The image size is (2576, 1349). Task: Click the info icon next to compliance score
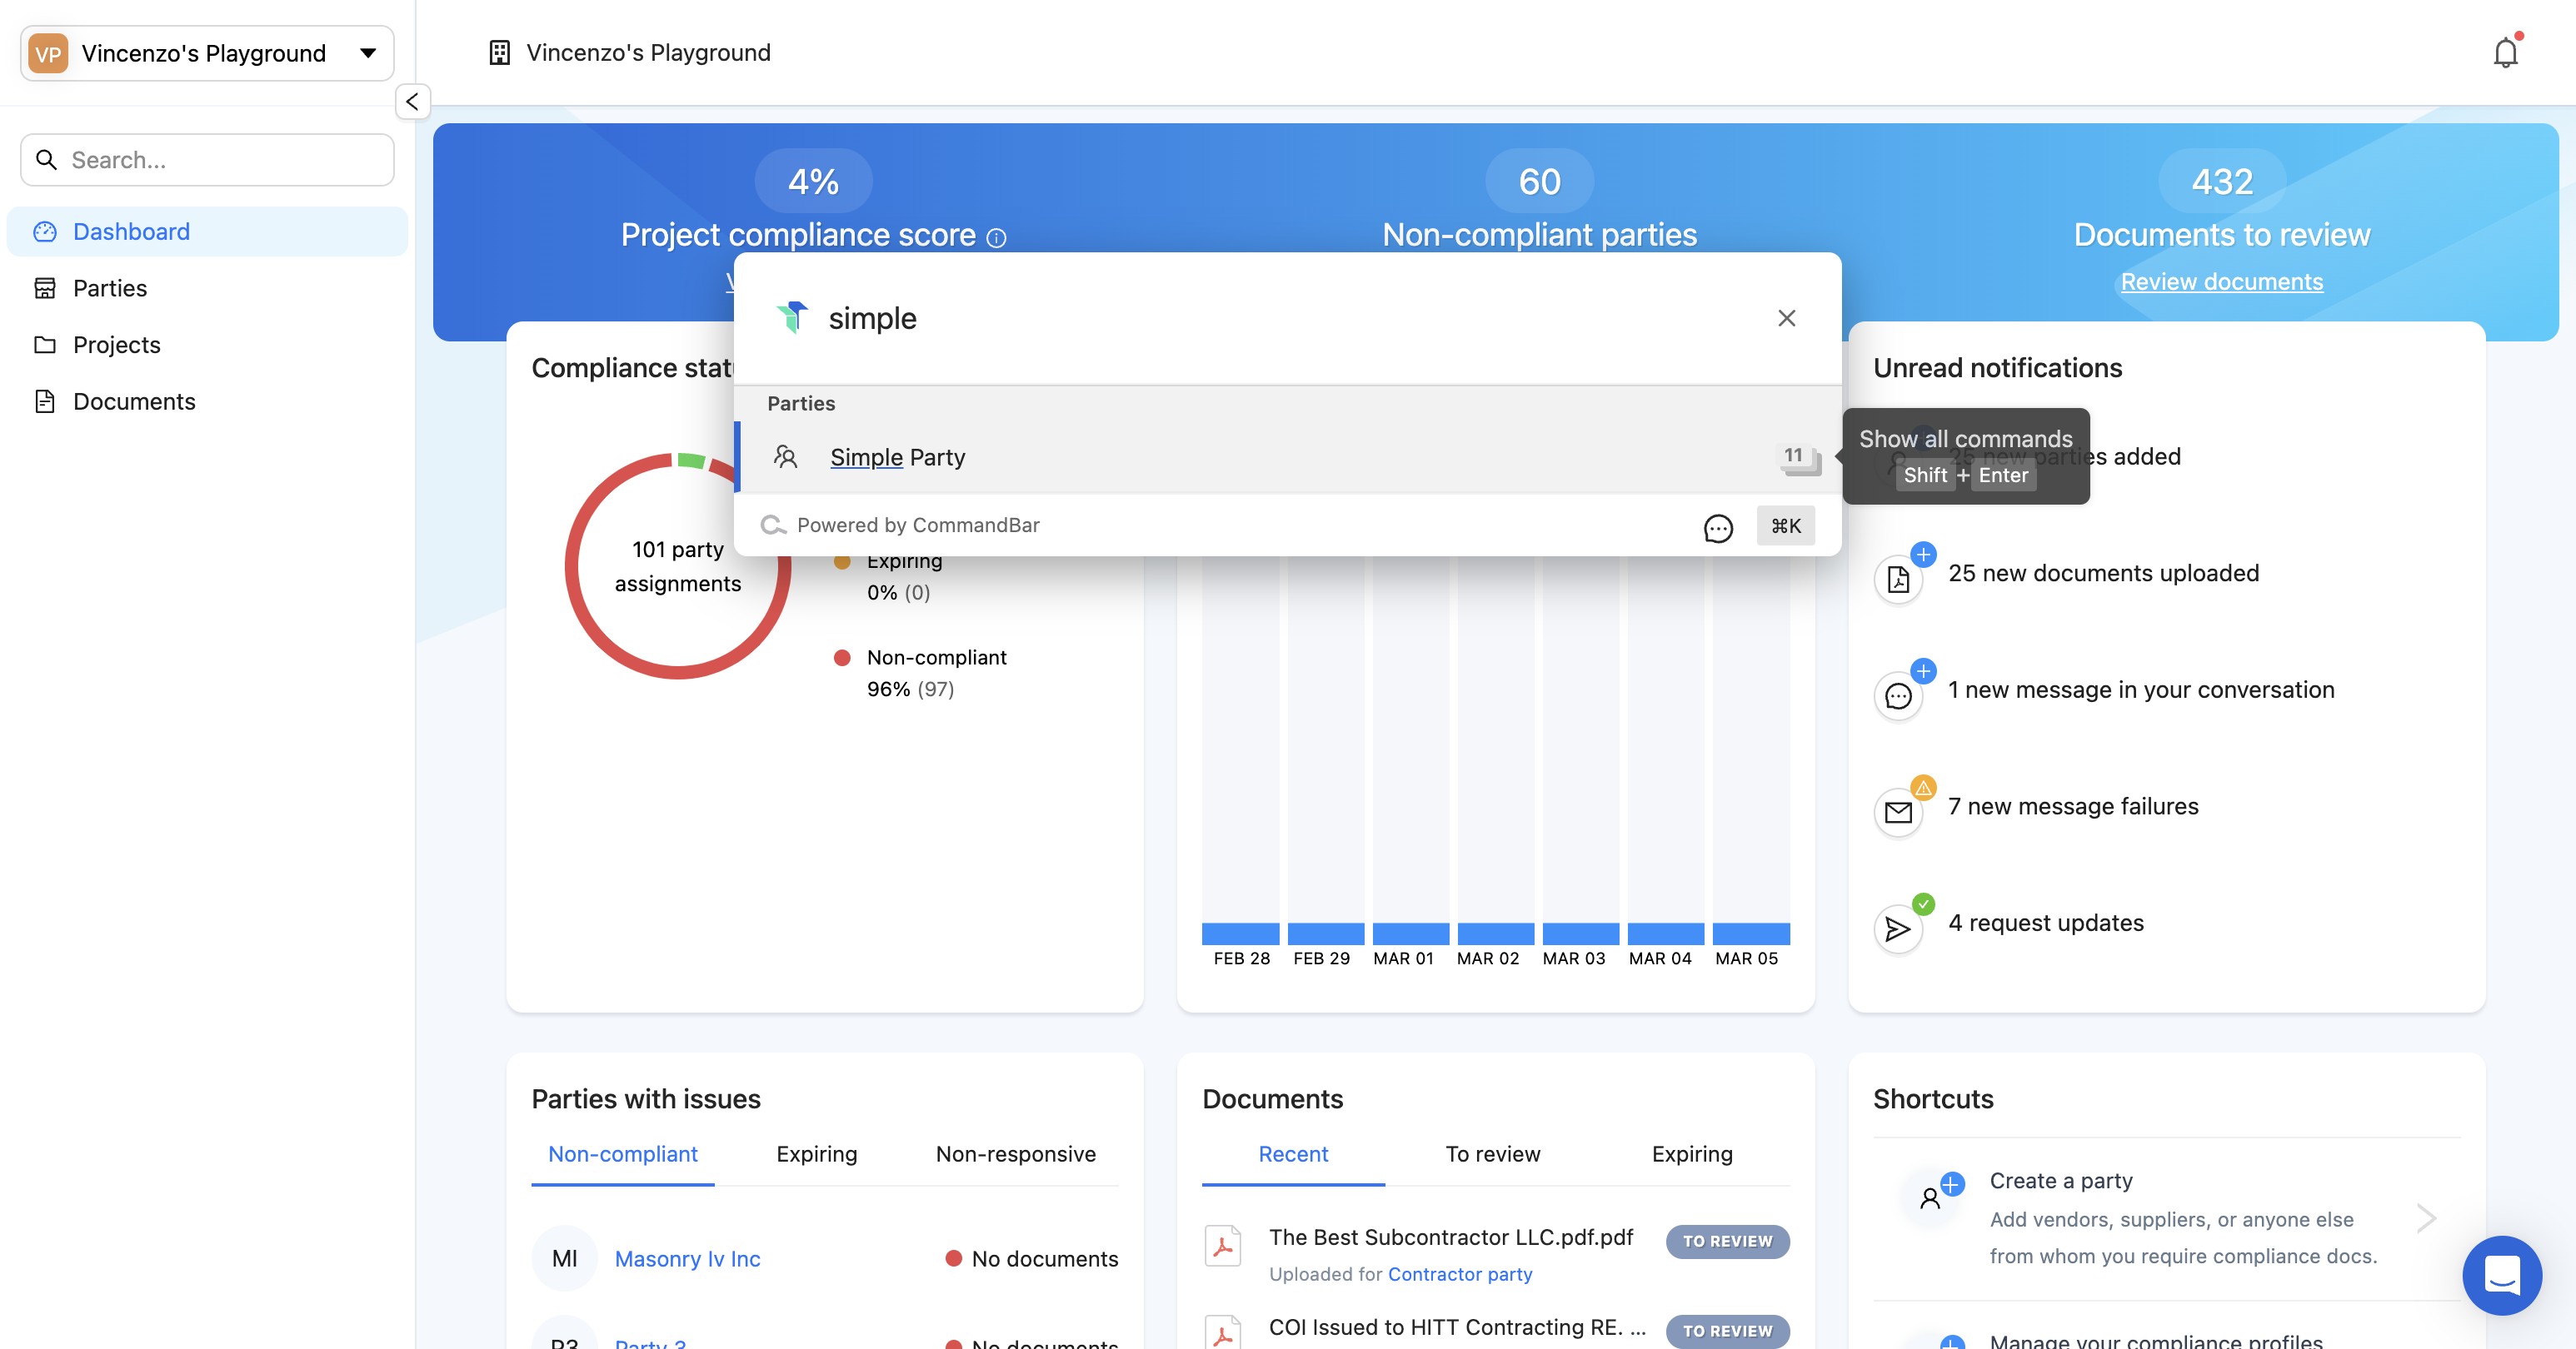click(996, 236)
